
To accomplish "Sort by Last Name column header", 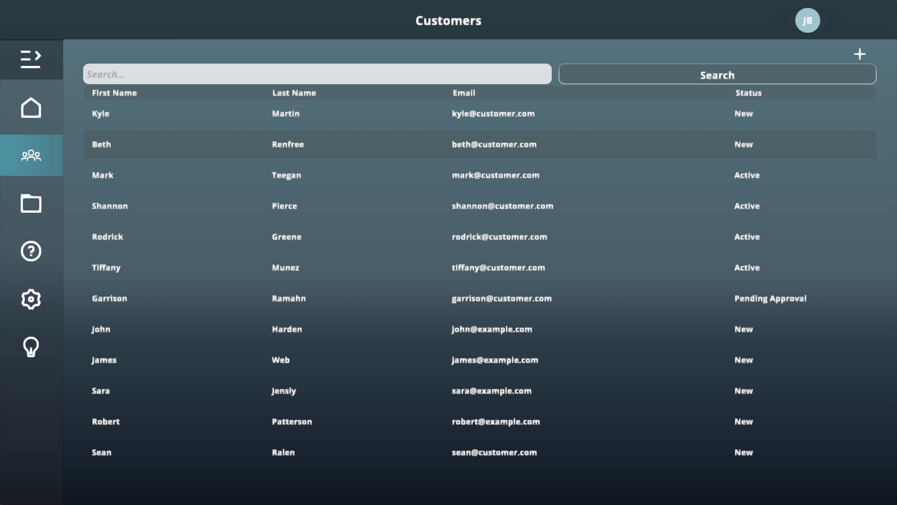I will tap(294, 93).
